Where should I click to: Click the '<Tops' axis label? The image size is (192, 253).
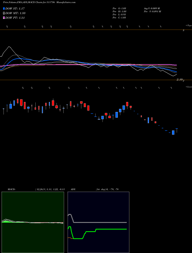[x=189, y=26]
